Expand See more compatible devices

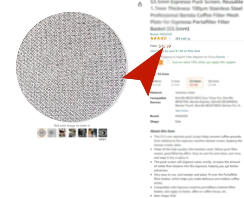182,111
